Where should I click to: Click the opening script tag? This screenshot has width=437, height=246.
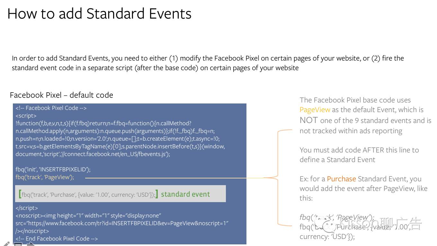tap(26, 116)
